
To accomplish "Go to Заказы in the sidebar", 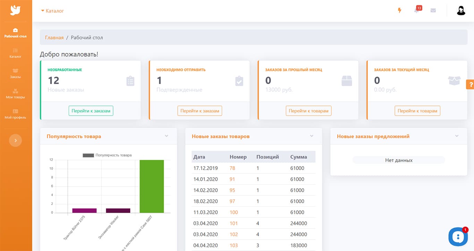I will (15, 73).
